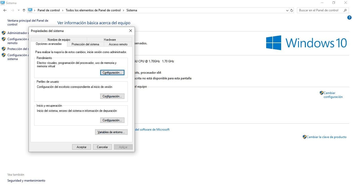The height and width of the screenshot is (187, 352).
Task: Switch to Acceso remoto tab
Action: pyautogui.click(x=118, y=44)
